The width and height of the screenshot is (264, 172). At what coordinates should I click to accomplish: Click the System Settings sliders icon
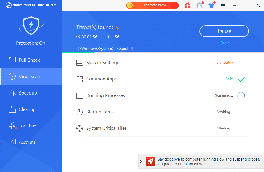(79, 63)
